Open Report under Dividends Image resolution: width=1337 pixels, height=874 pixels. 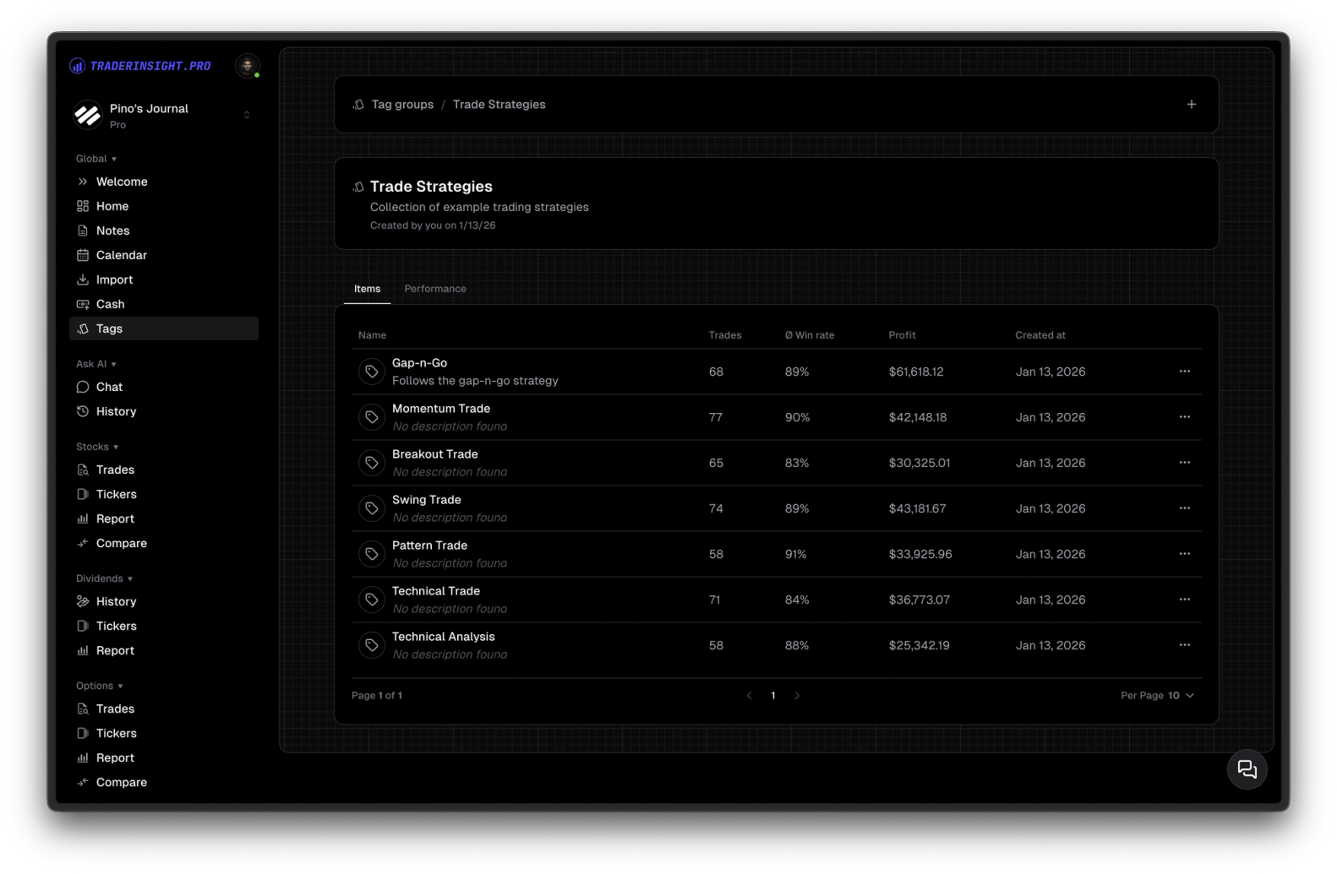pyautogui.click(x=164, y=650)
